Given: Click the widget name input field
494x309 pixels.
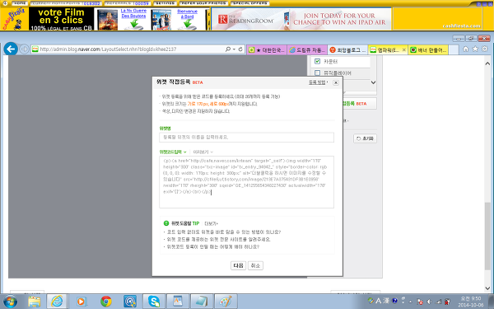Looking at the screenshot, I should tap(246, 138).
